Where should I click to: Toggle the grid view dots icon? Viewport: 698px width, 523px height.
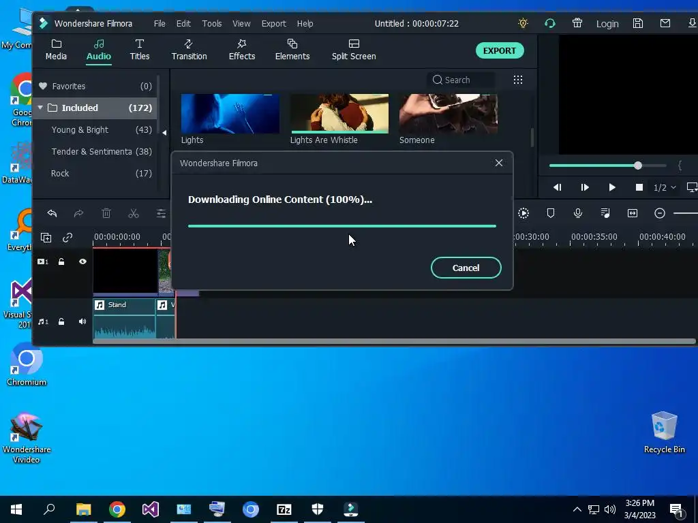point(518,80)
